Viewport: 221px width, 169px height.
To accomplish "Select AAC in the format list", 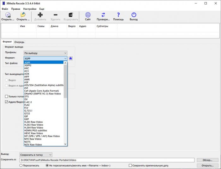I will tap(44, 68).
